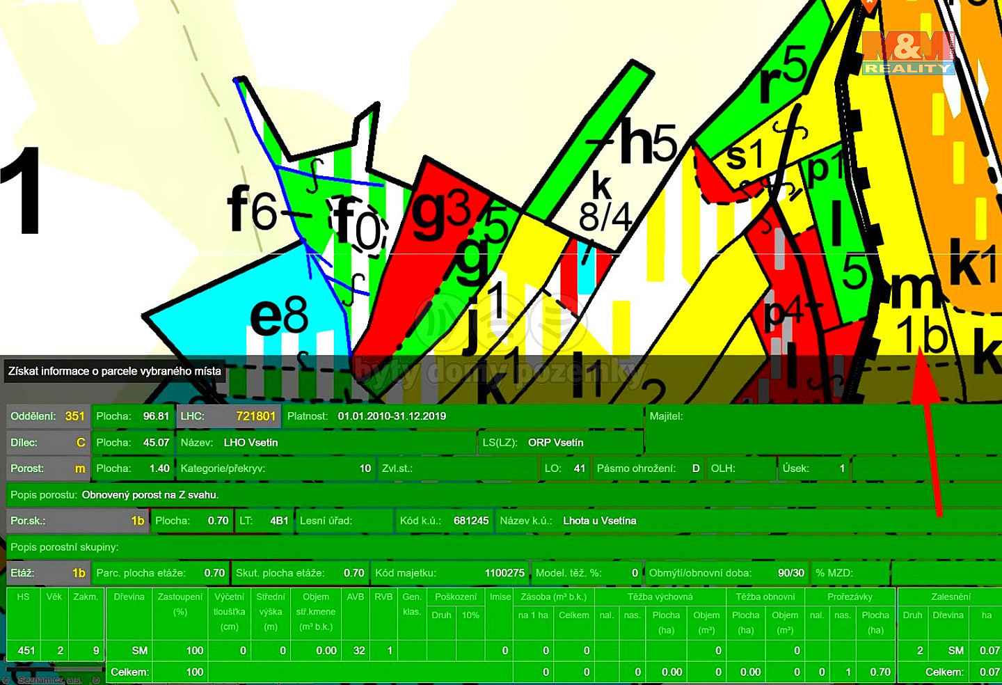The height and width of the screenshot is (685, 1002).
Task: Click the Kód majetku value 1100275
Action: click(x=504, y=573)
